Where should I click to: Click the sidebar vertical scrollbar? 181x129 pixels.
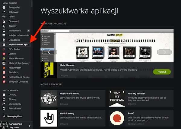point(32,3)
